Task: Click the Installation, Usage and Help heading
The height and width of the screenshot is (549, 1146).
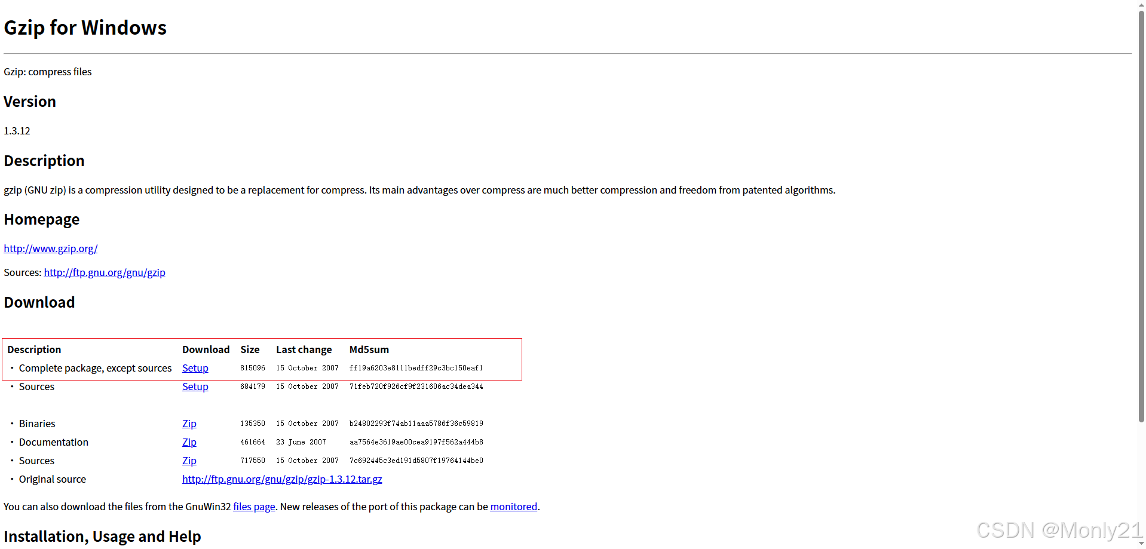Action: click(103, 536)
